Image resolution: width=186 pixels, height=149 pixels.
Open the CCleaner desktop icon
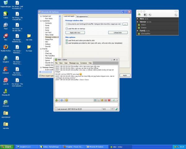pos(6,70)
